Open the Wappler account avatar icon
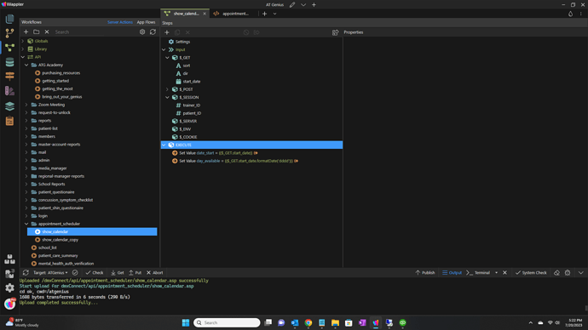 click(x=9, y=304)
